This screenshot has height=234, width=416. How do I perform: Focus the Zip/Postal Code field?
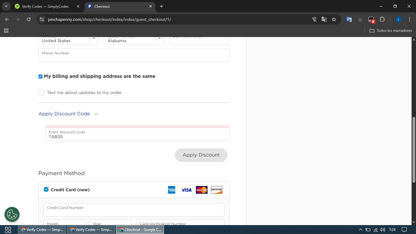click(199, 41)
